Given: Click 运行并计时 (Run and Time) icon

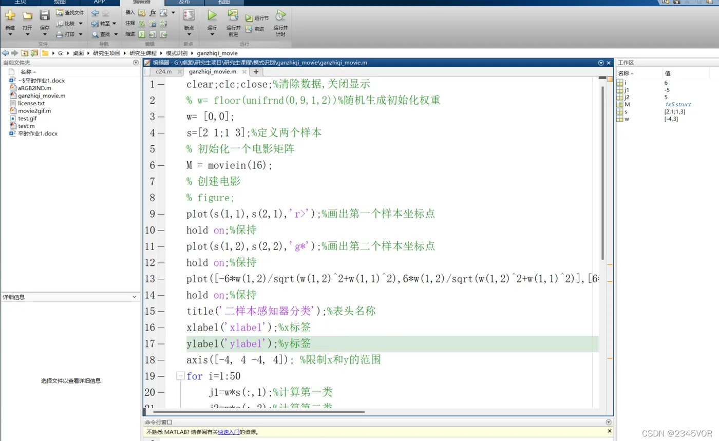Looking at the screenshot, I should pyautogui.click(x=280, y=15).
